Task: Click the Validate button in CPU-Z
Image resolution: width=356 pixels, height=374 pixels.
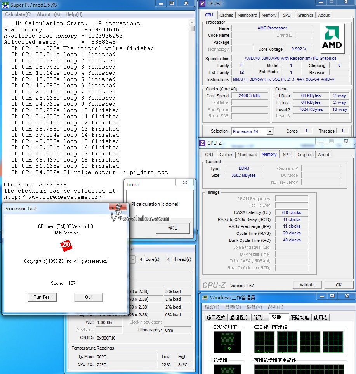Action: coord(307,285)
